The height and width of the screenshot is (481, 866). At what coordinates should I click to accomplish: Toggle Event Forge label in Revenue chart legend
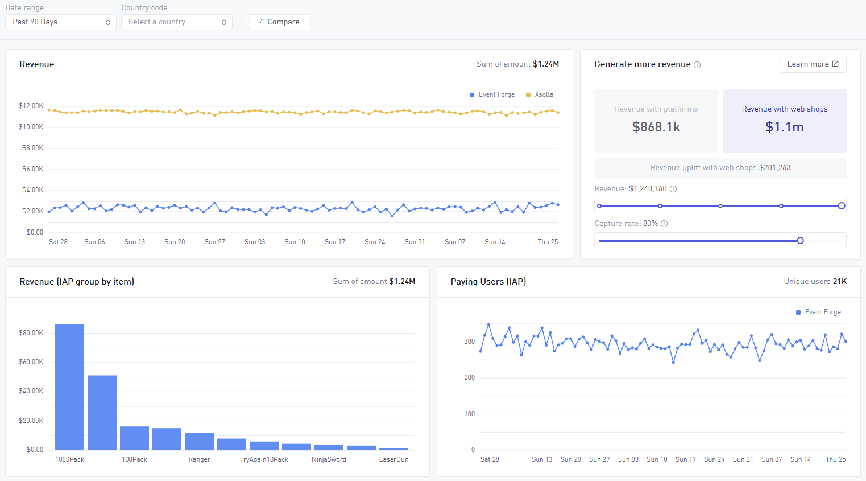click(496, 94)
